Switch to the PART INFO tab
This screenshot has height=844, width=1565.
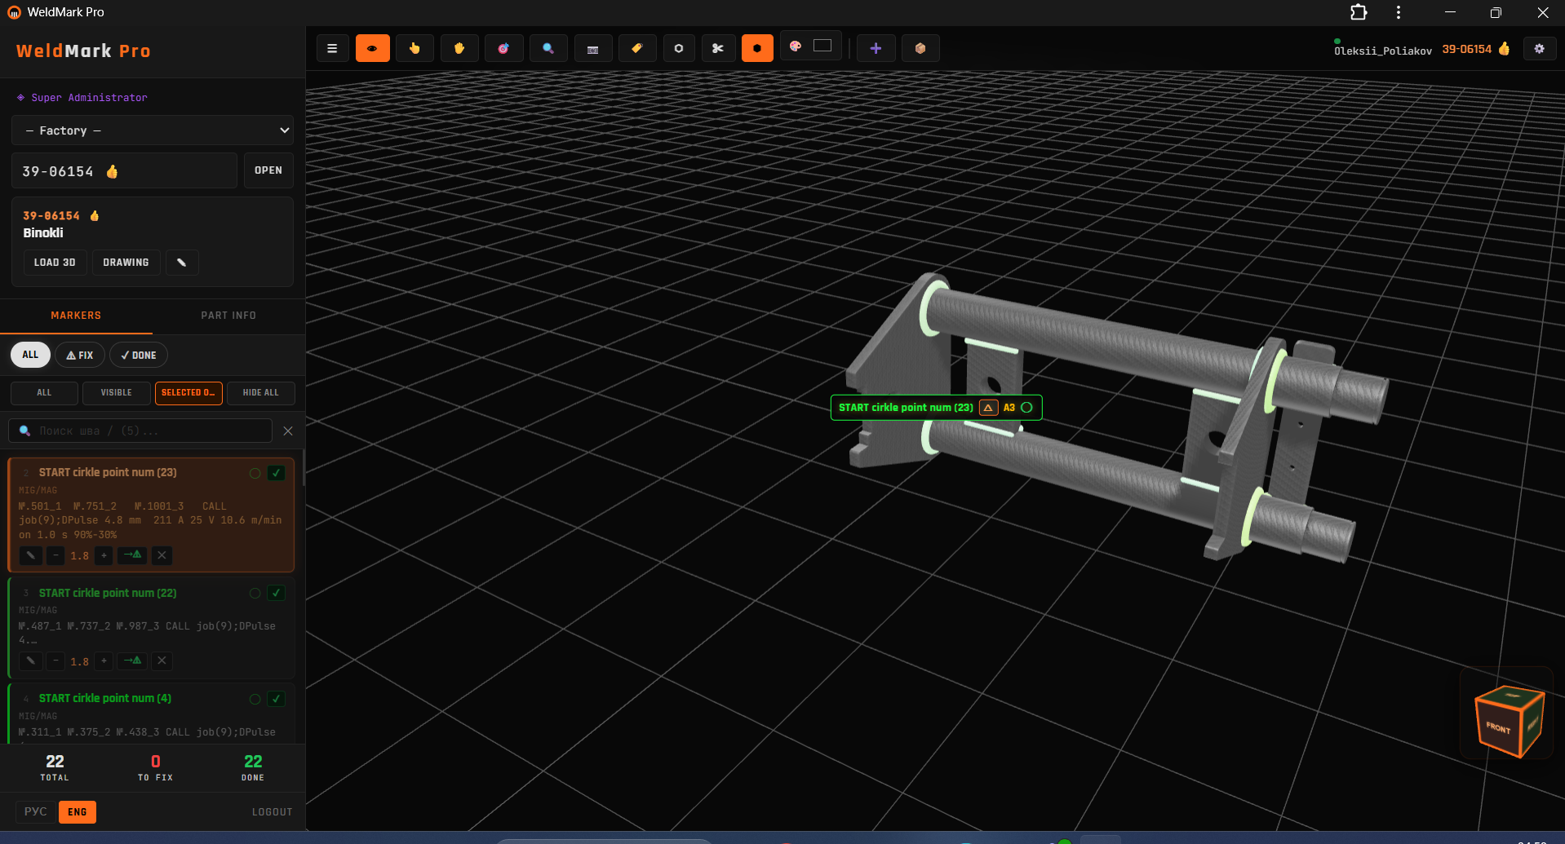228,316
